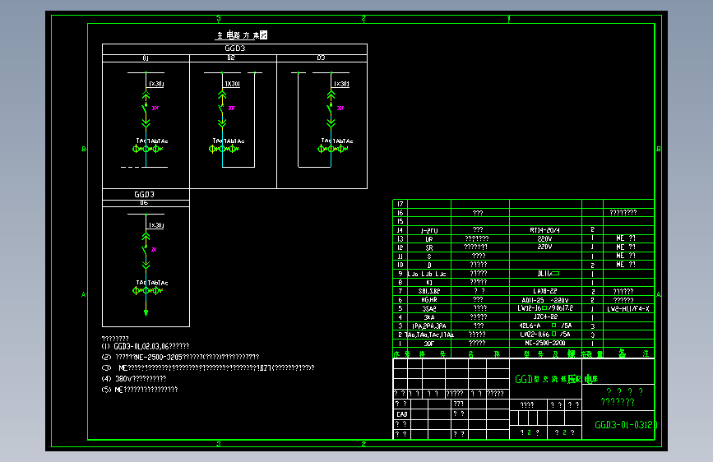This screenshot has width=713, height=462.
Task: Click the 01 panel column header
Action: click(x=146, y=58)
